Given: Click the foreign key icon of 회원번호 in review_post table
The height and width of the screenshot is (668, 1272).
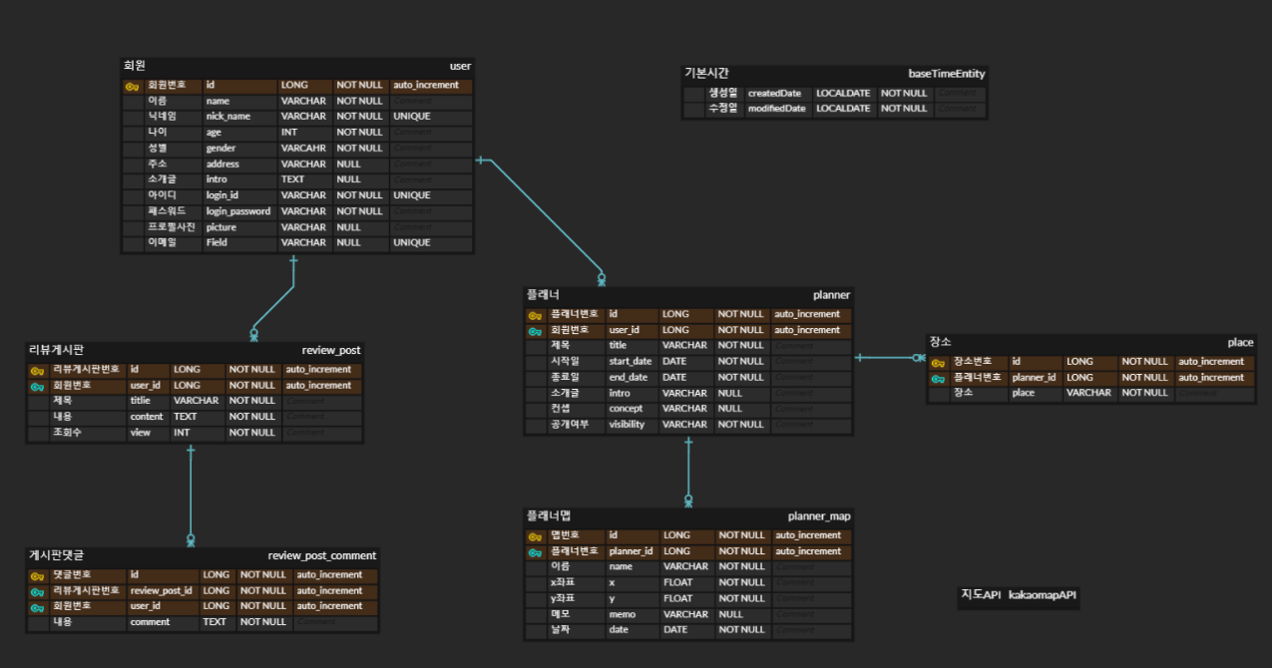Looking at the screenshot, I should click(37, 386).
